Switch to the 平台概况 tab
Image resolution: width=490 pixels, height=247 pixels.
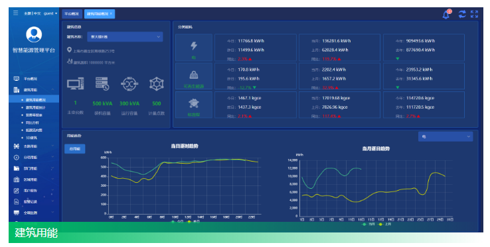pyautogui.click(x=72, y=14)
